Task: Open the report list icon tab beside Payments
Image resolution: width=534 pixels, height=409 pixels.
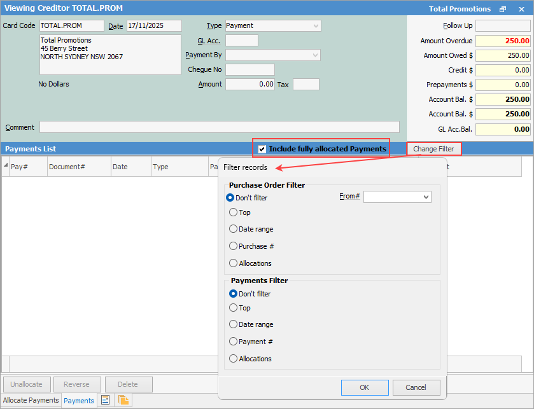Action: click(x=105, y=400)
